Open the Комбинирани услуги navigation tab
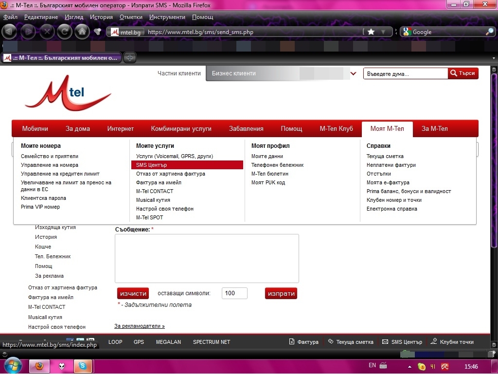This screenshot has height=374, width=498. (x=181, y=128)
